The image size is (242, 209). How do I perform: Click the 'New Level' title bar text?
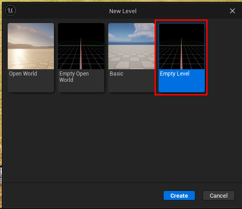123,11
